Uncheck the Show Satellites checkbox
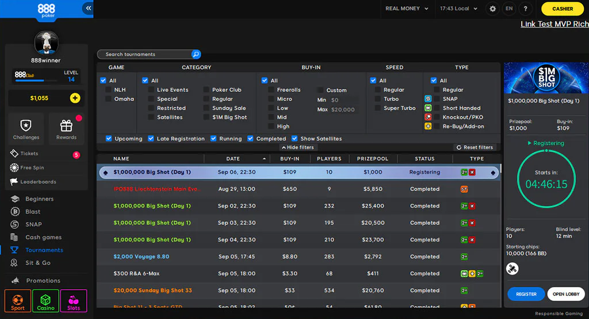 click(294, 139)
